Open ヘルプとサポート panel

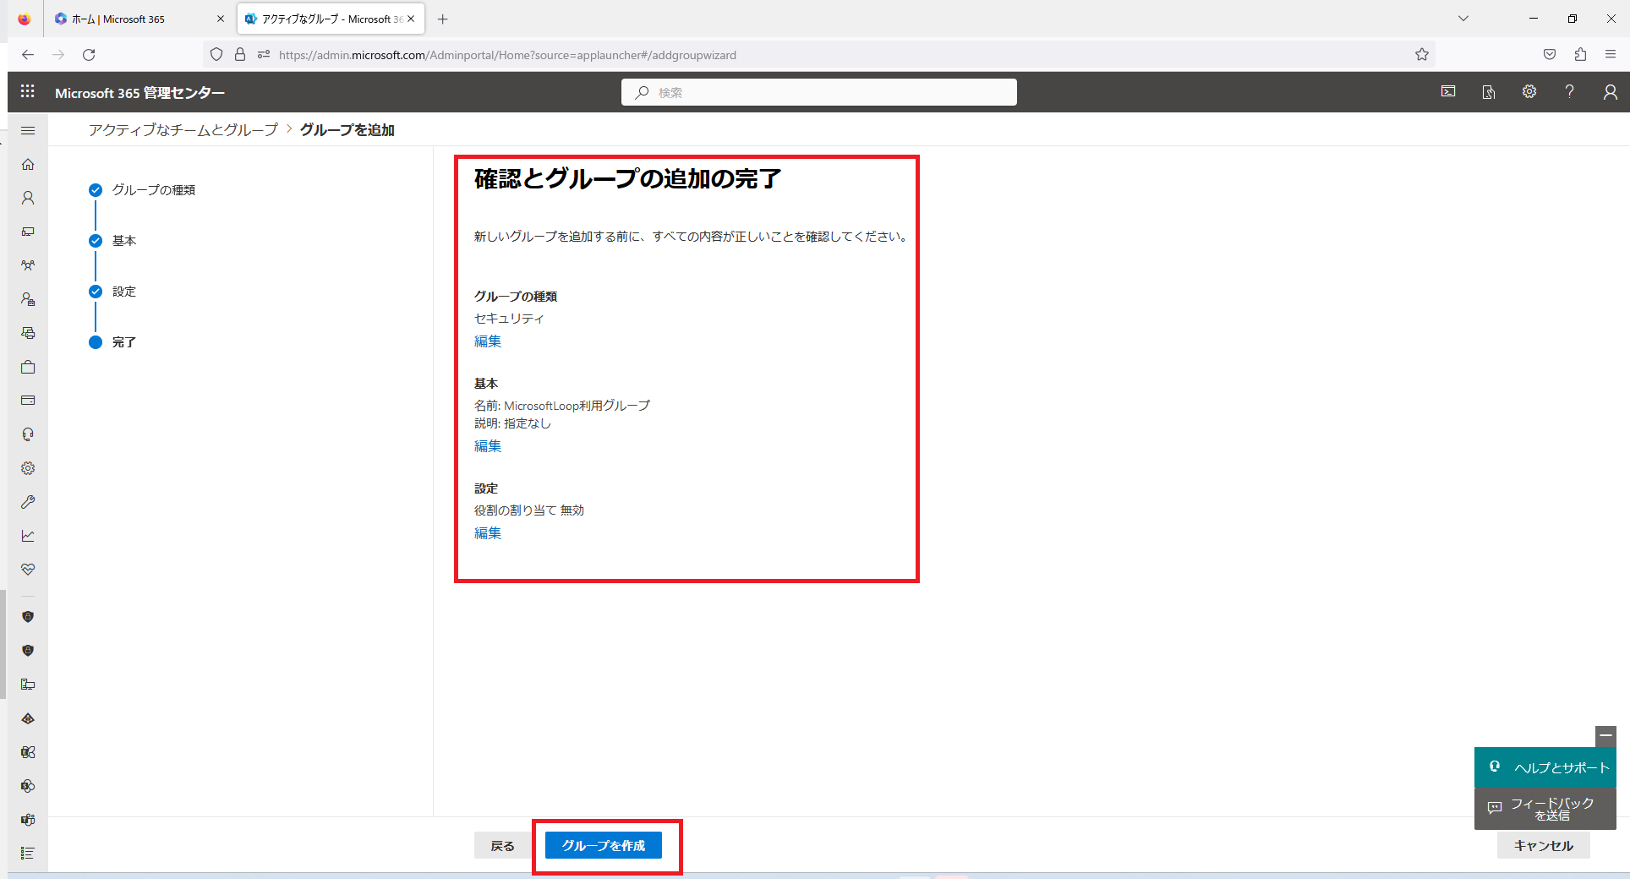click(x=1545, y=767)
